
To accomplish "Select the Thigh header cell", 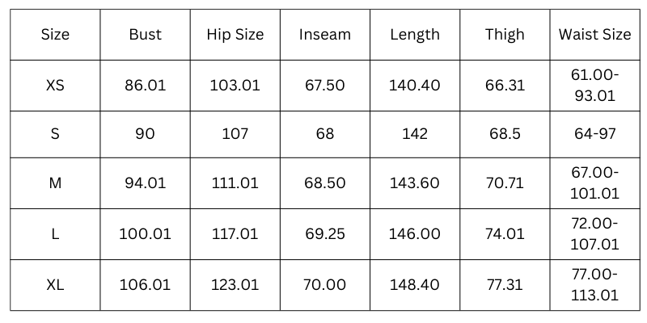I will 505,34.
